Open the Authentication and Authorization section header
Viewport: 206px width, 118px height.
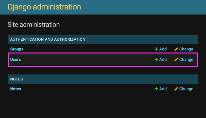pos(48,39)
